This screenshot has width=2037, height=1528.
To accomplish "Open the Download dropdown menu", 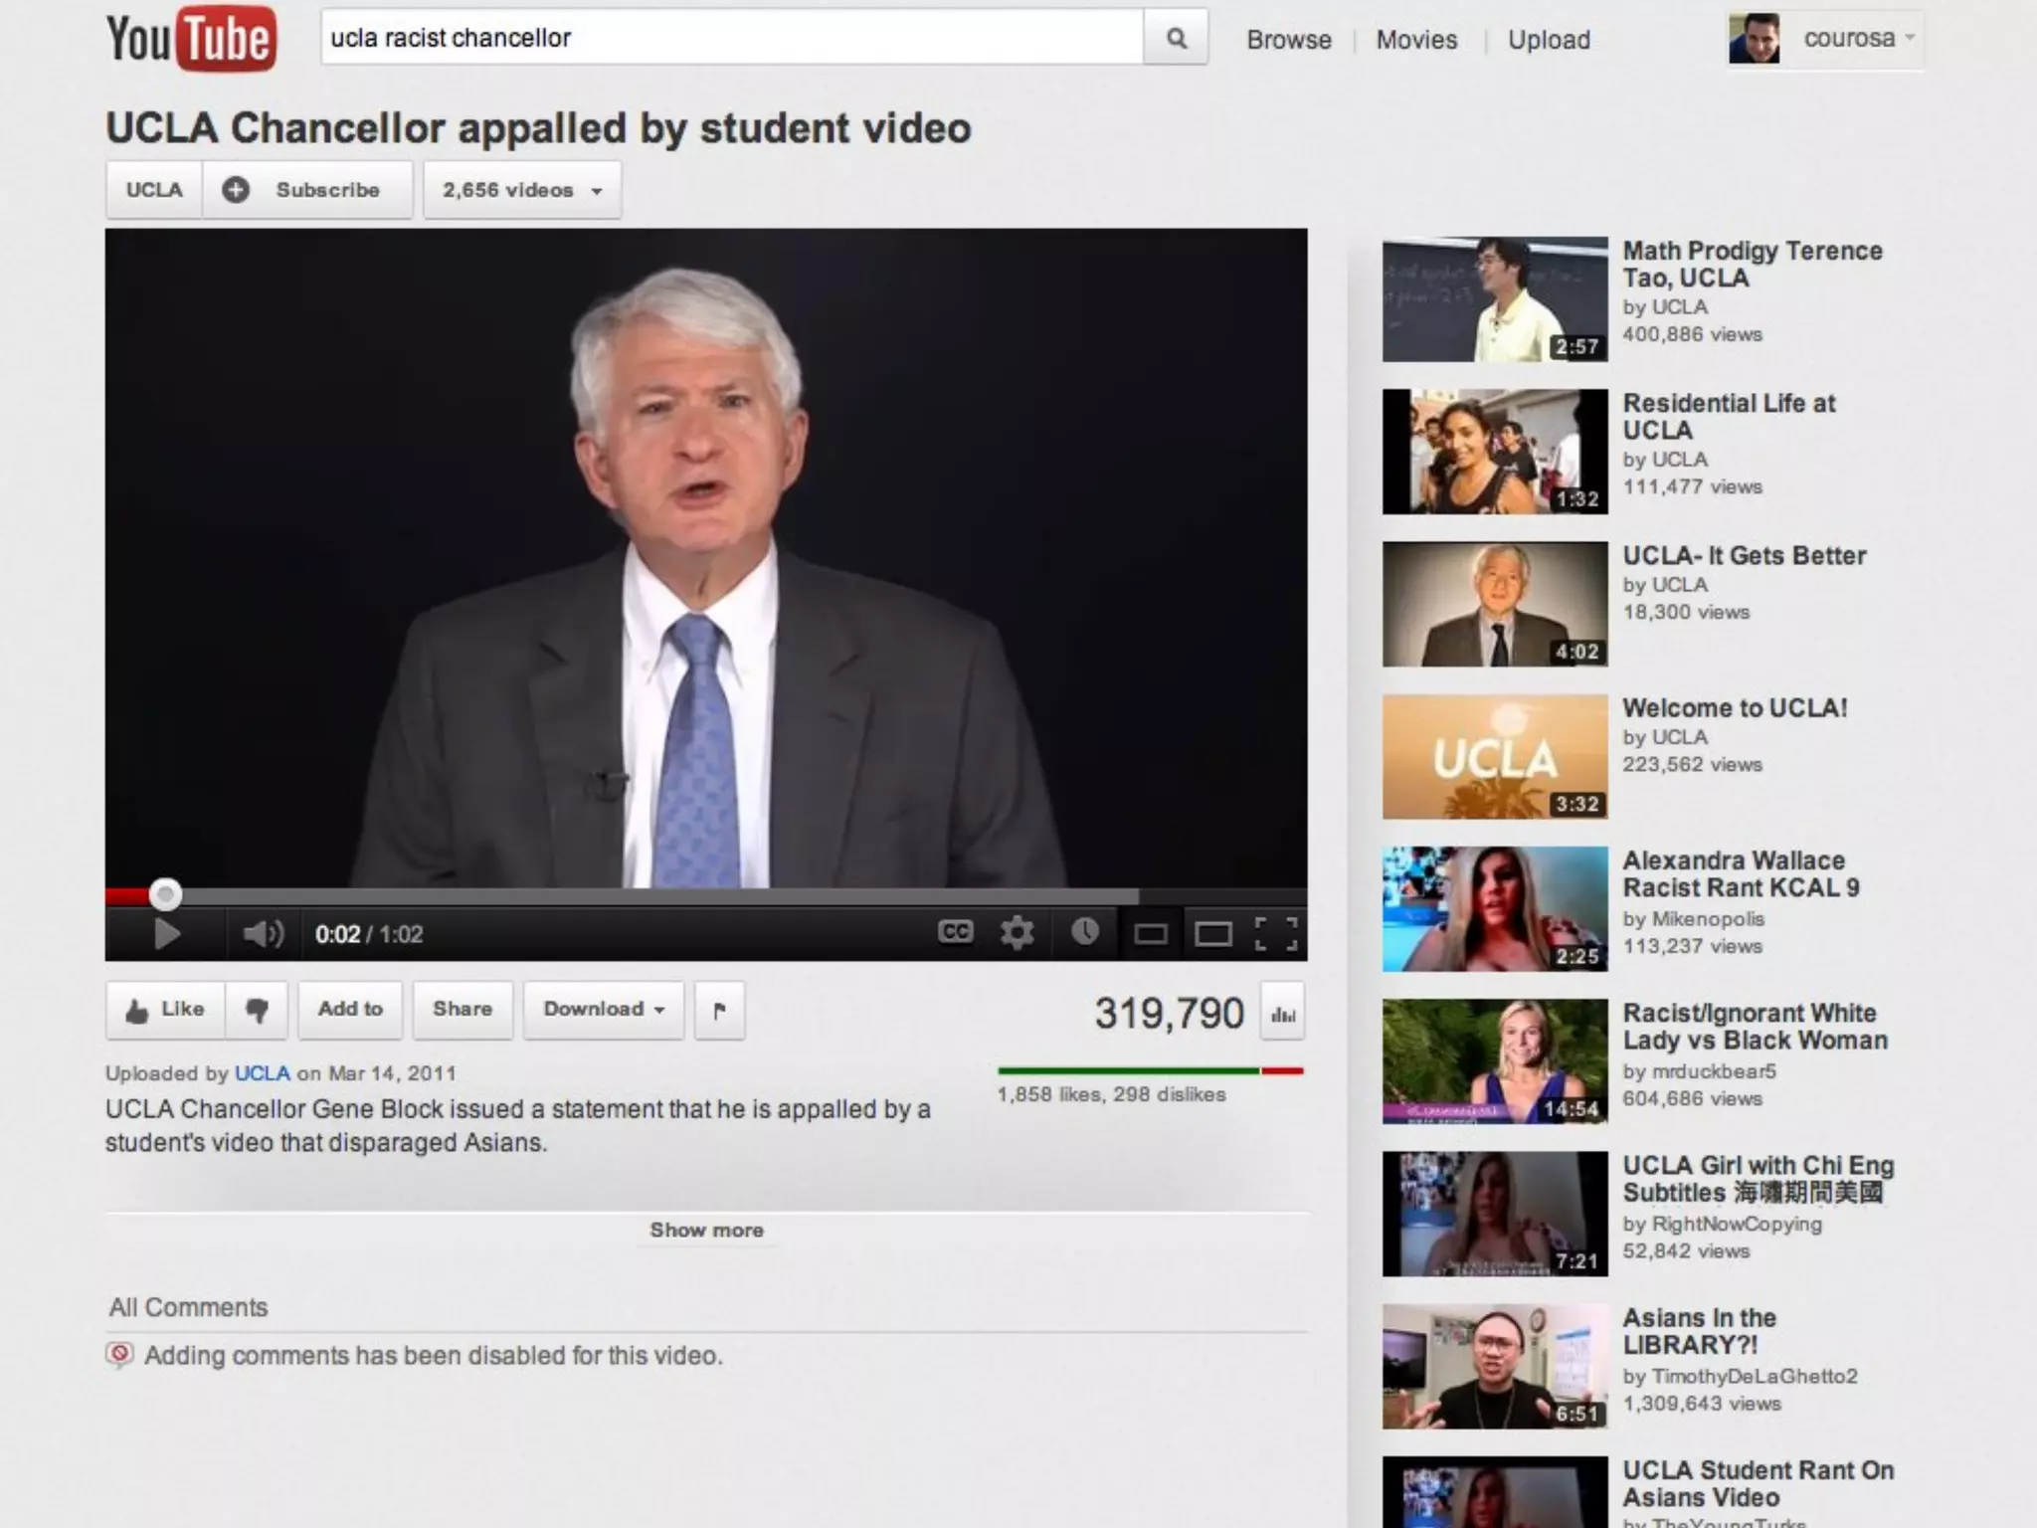I will point(604,1010).
